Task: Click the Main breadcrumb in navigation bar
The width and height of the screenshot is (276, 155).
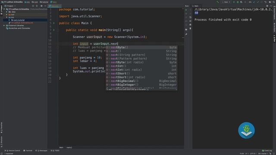Action: (53, 2)
